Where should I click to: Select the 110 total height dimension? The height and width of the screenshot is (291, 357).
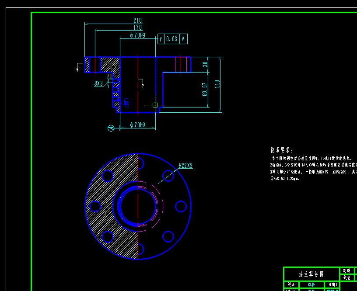[x=217, y=84]
